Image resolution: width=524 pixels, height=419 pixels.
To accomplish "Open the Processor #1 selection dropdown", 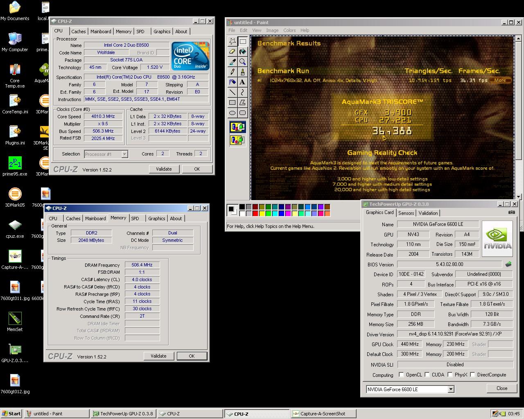I will (x=124, y=154).
